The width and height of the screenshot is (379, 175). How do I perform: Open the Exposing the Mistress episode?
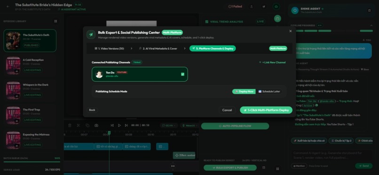coord(30,140)
